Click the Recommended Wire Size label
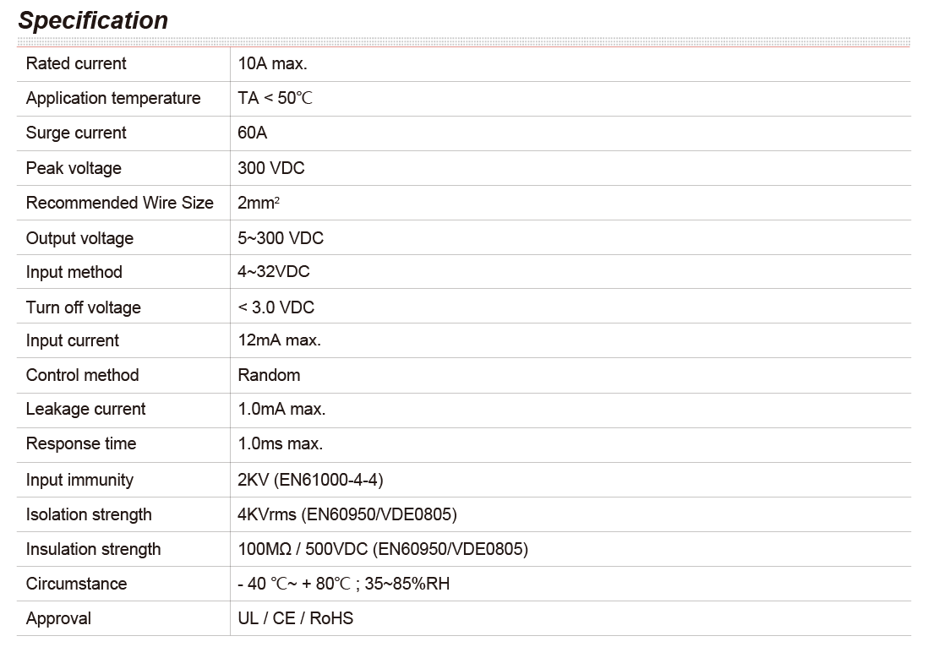Viewport: 928px width, 647px height. (x=120, y=203)
